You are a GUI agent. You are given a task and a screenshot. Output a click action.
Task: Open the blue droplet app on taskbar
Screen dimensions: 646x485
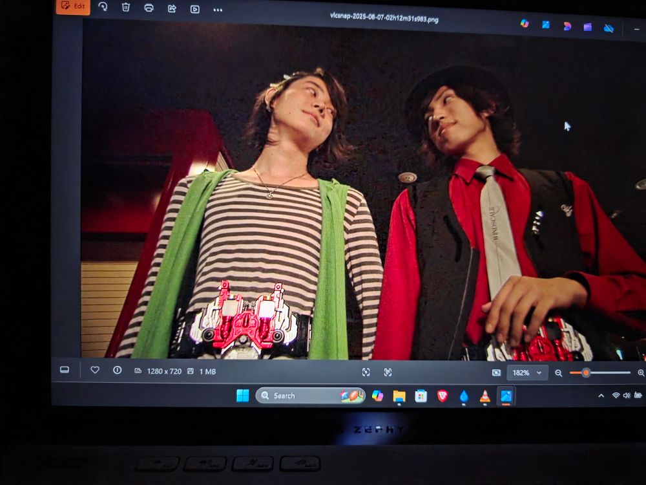pos(464,396)
